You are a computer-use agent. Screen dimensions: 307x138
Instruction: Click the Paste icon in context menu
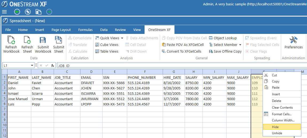point(266,87)
